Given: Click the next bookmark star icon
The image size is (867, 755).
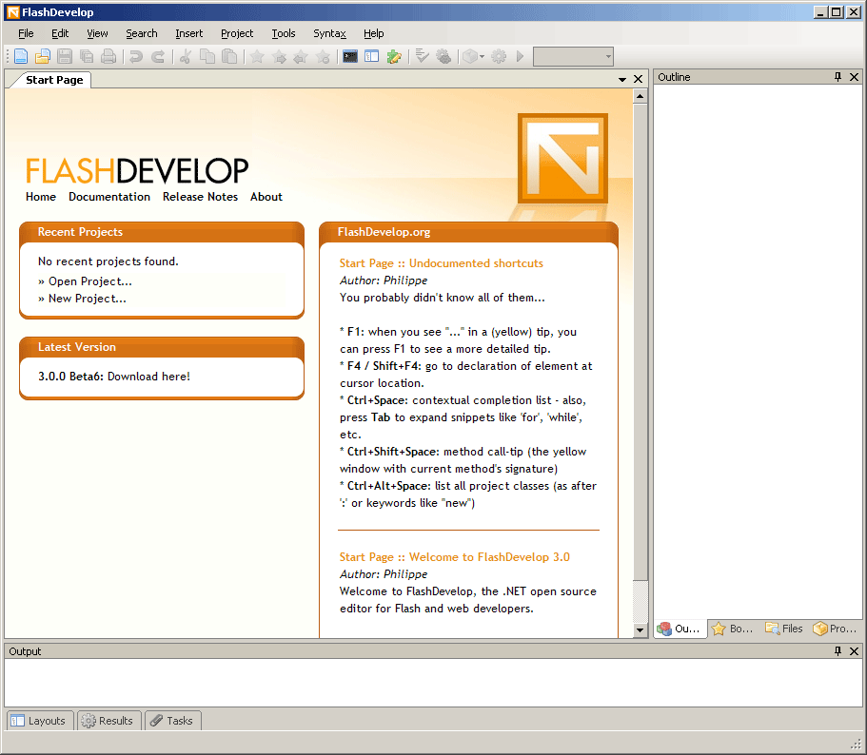Looking at the screenshot, I should coord(279,56).
